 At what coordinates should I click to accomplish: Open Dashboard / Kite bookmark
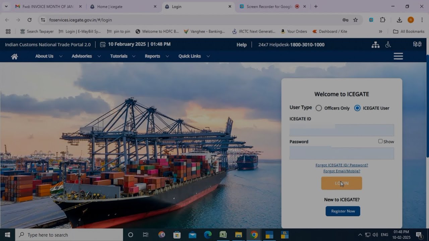click(x=330, y=31)
